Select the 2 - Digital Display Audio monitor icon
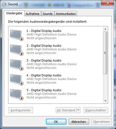This screenshot has width=116, height=129. click(x=16, y=50)
